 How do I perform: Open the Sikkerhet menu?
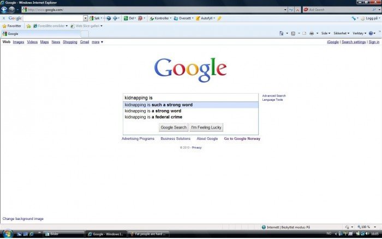click(341, 33)
